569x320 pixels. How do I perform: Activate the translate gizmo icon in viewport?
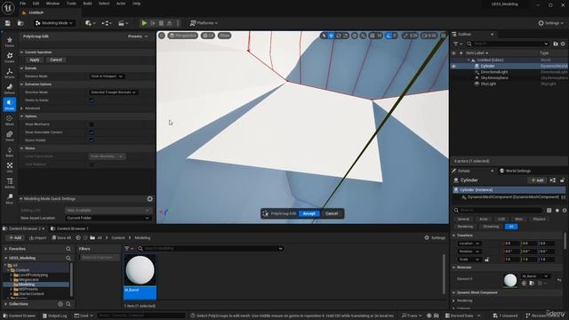click(331, 36)
